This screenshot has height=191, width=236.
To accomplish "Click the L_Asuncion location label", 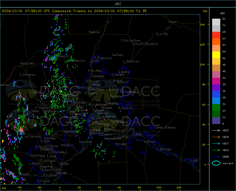I will [x=131, y=61].
